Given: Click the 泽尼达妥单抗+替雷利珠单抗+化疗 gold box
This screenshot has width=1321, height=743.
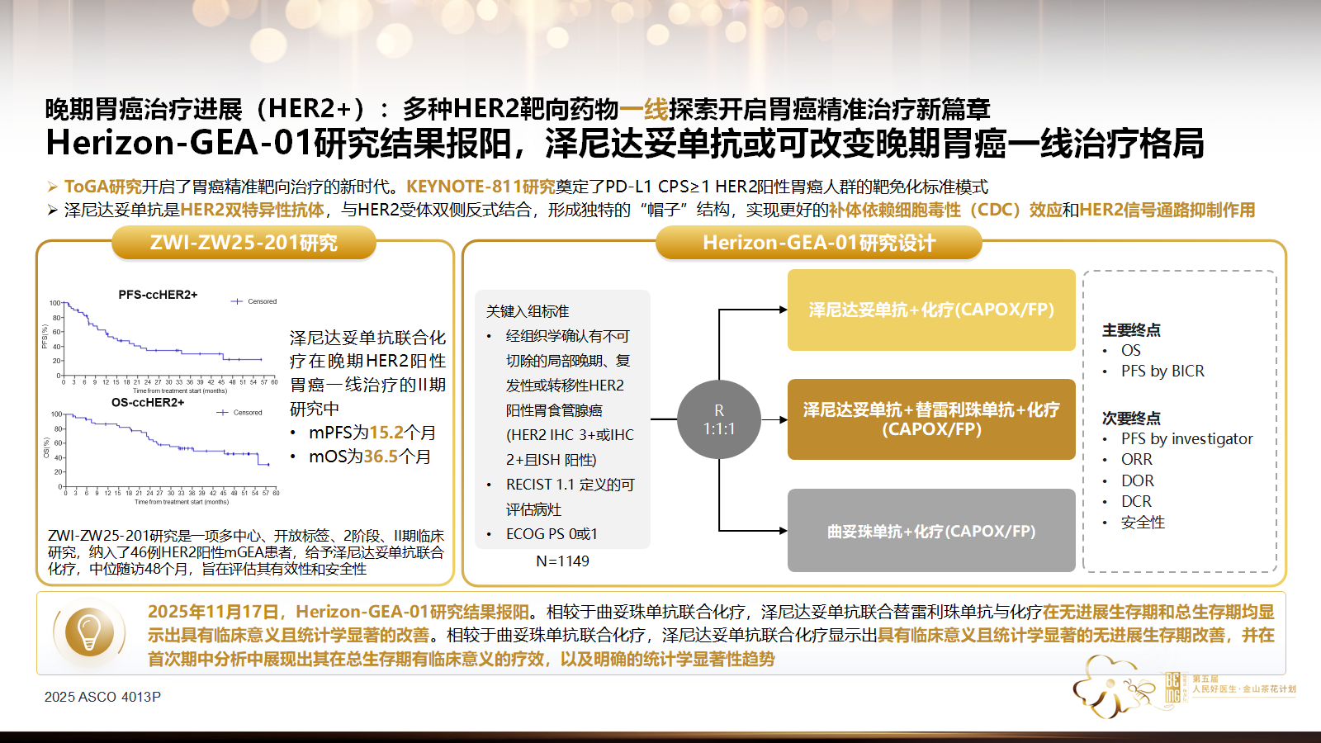Looking at the screenshot, I should tap(931, 419).
